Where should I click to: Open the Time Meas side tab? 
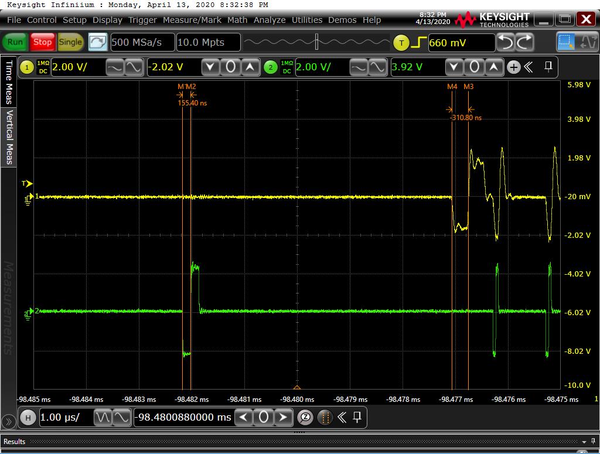tap(9, 82)
